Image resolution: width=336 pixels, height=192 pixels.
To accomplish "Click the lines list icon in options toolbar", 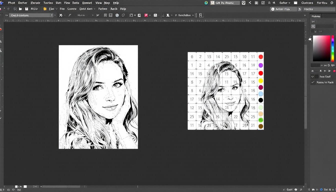I will click(x=105, y=15).
